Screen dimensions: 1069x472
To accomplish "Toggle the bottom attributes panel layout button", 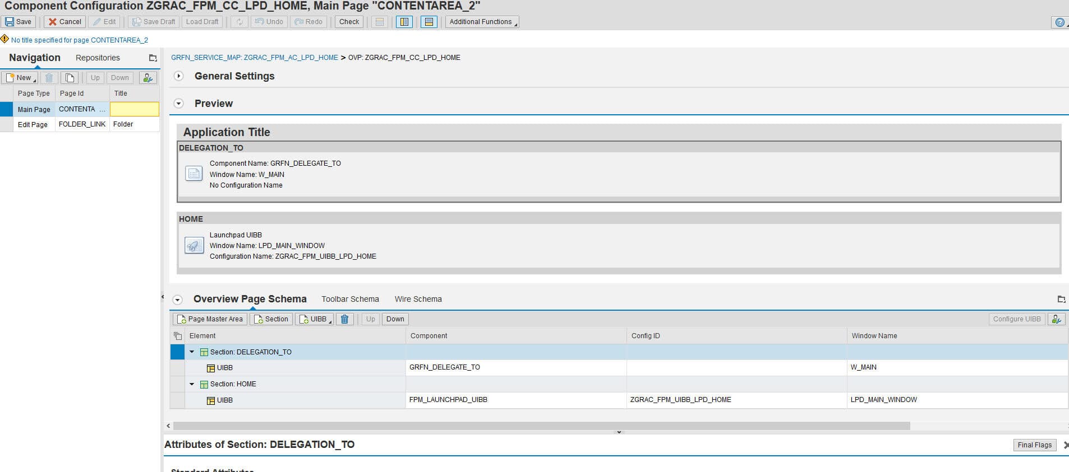I will pos(428,22).
